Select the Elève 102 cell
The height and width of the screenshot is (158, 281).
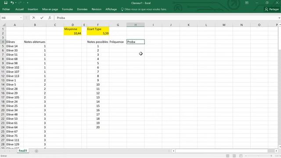pos(14,67)
